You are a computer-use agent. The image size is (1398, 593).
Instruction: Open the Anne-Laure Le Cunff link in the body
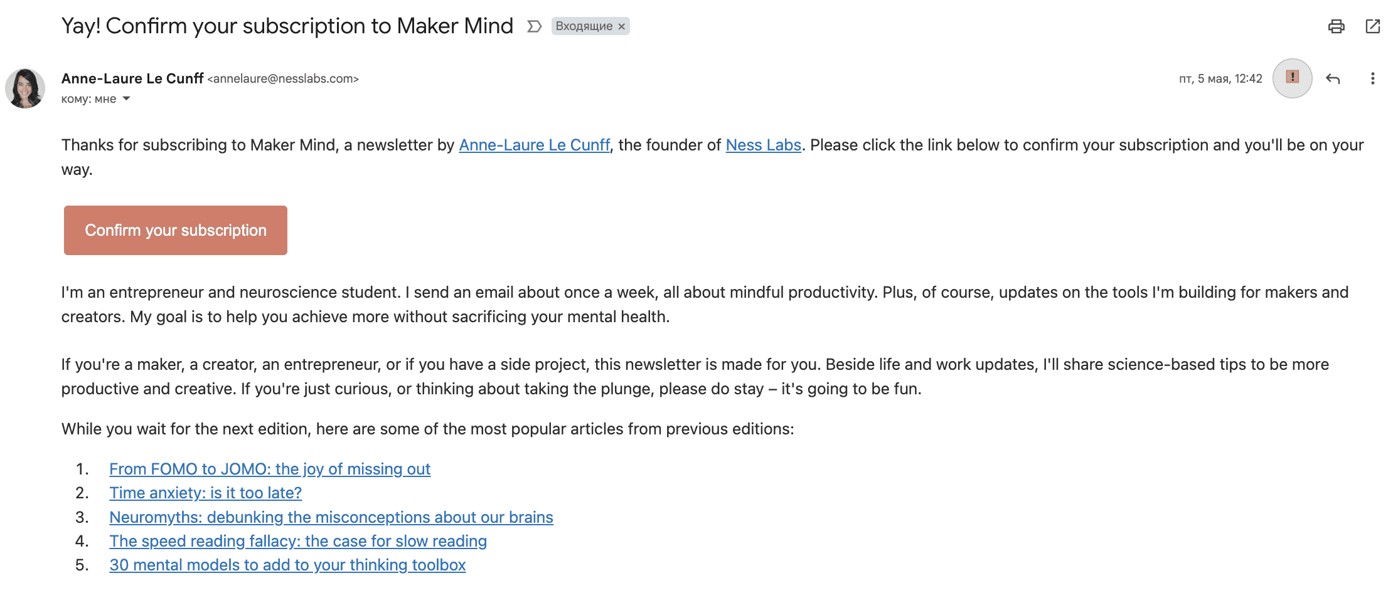click(534, 145)
